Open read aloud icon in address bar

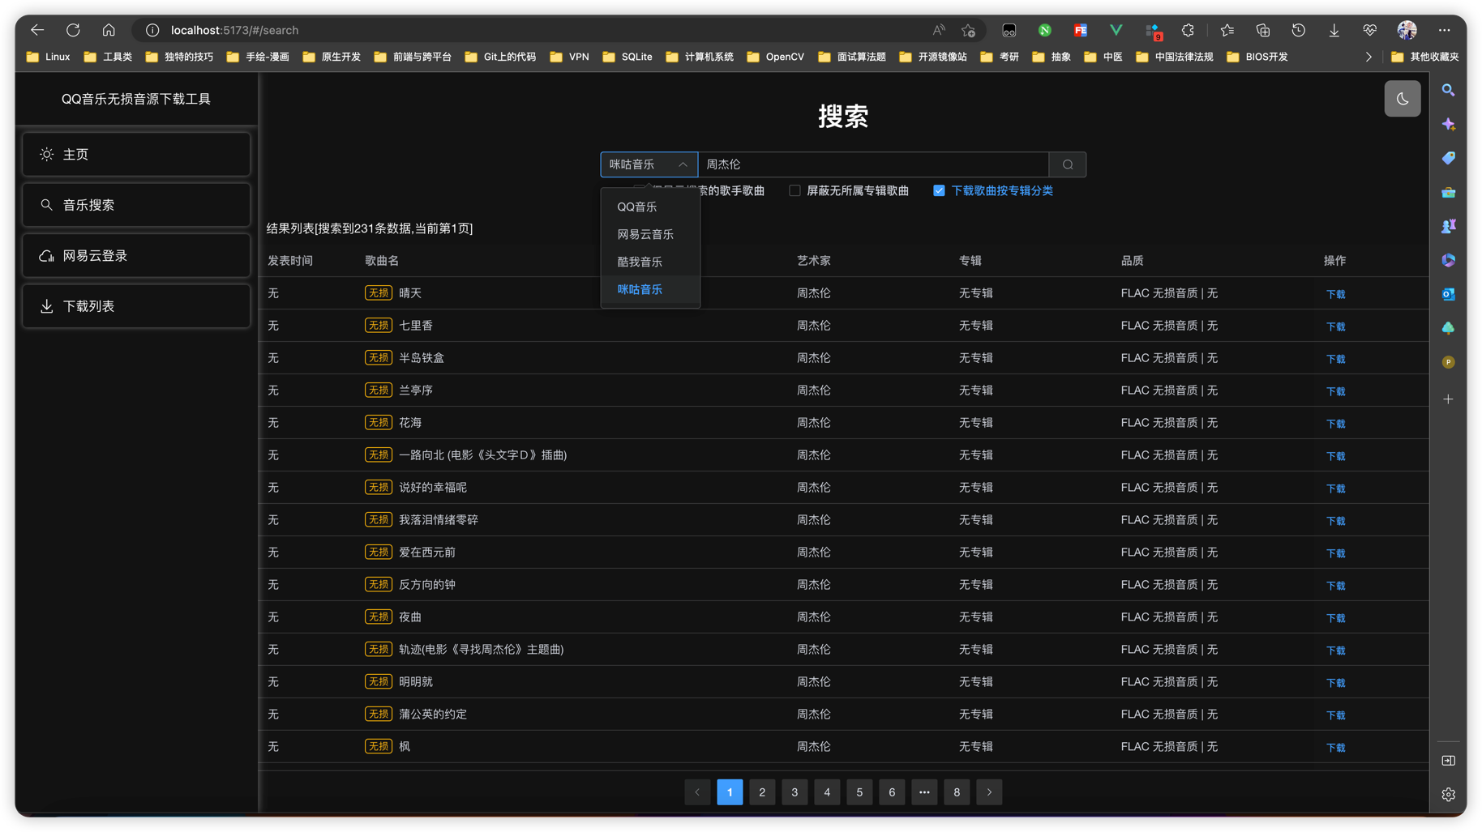pos(938,30)
